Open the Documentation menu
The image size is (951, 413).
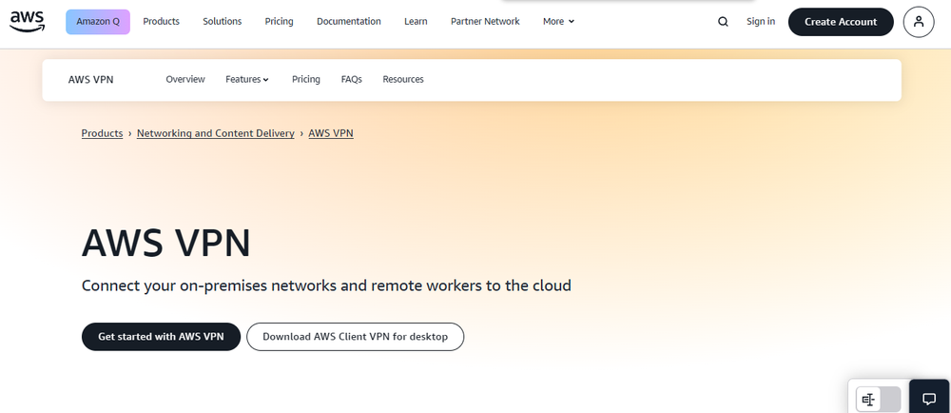pos(348,22)
